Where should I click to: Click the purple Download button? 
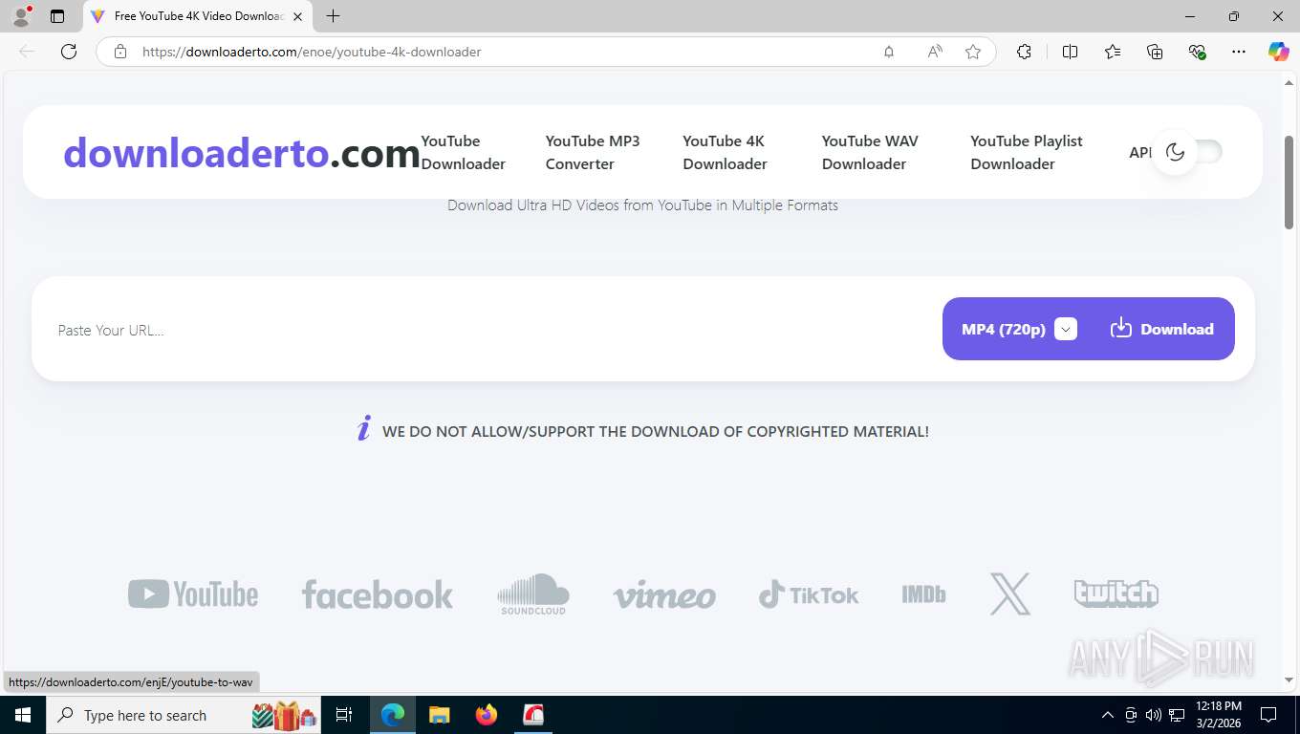[x=1162, y=329]
